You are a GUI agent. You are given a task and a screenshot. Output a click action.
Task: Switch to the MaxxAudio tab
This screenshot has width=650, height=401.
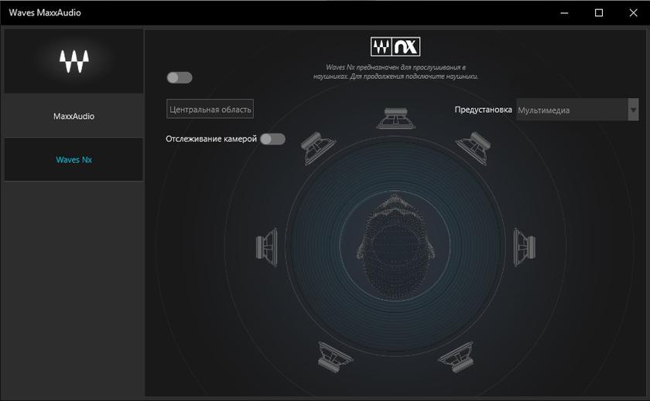click(74, 117)
